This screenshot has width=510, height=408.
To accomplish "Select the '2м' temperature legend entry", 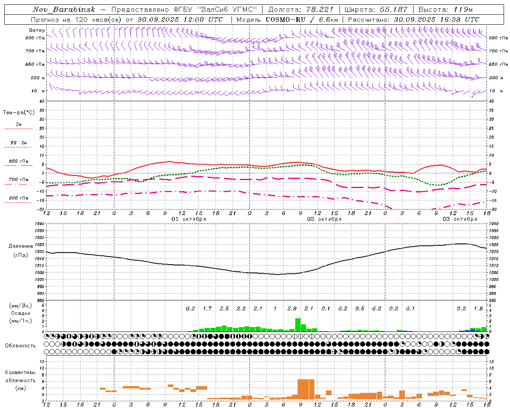I will tap(19, 125).
